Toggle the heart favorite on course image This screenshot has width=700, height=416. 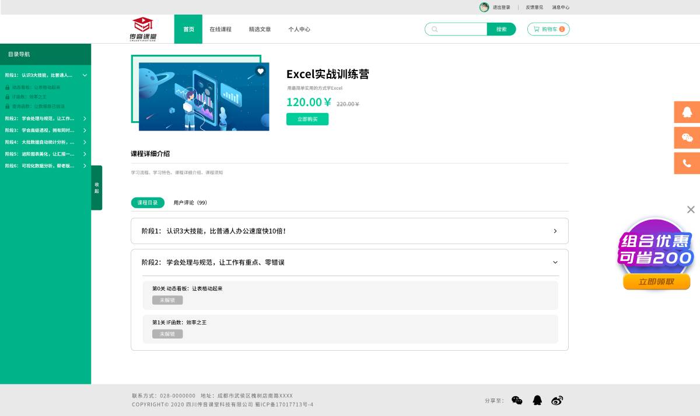click(x=260, y=70)
